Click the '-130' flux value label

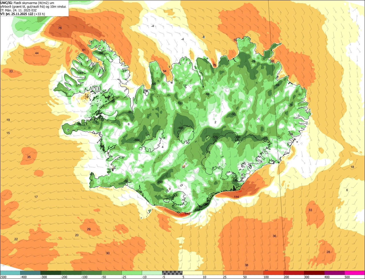(237, 137)
